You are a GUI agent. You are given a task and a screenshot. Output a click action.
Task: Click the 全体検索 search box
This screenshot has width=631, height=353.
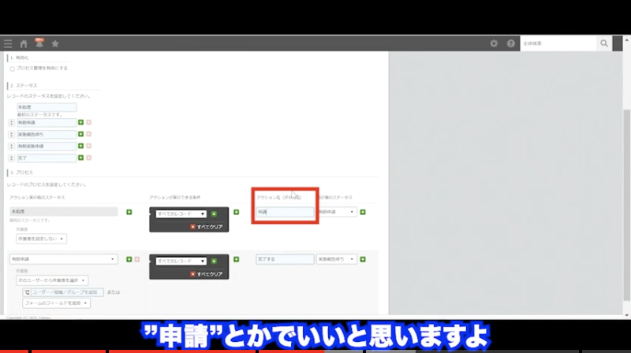click(x=558, y=43)
